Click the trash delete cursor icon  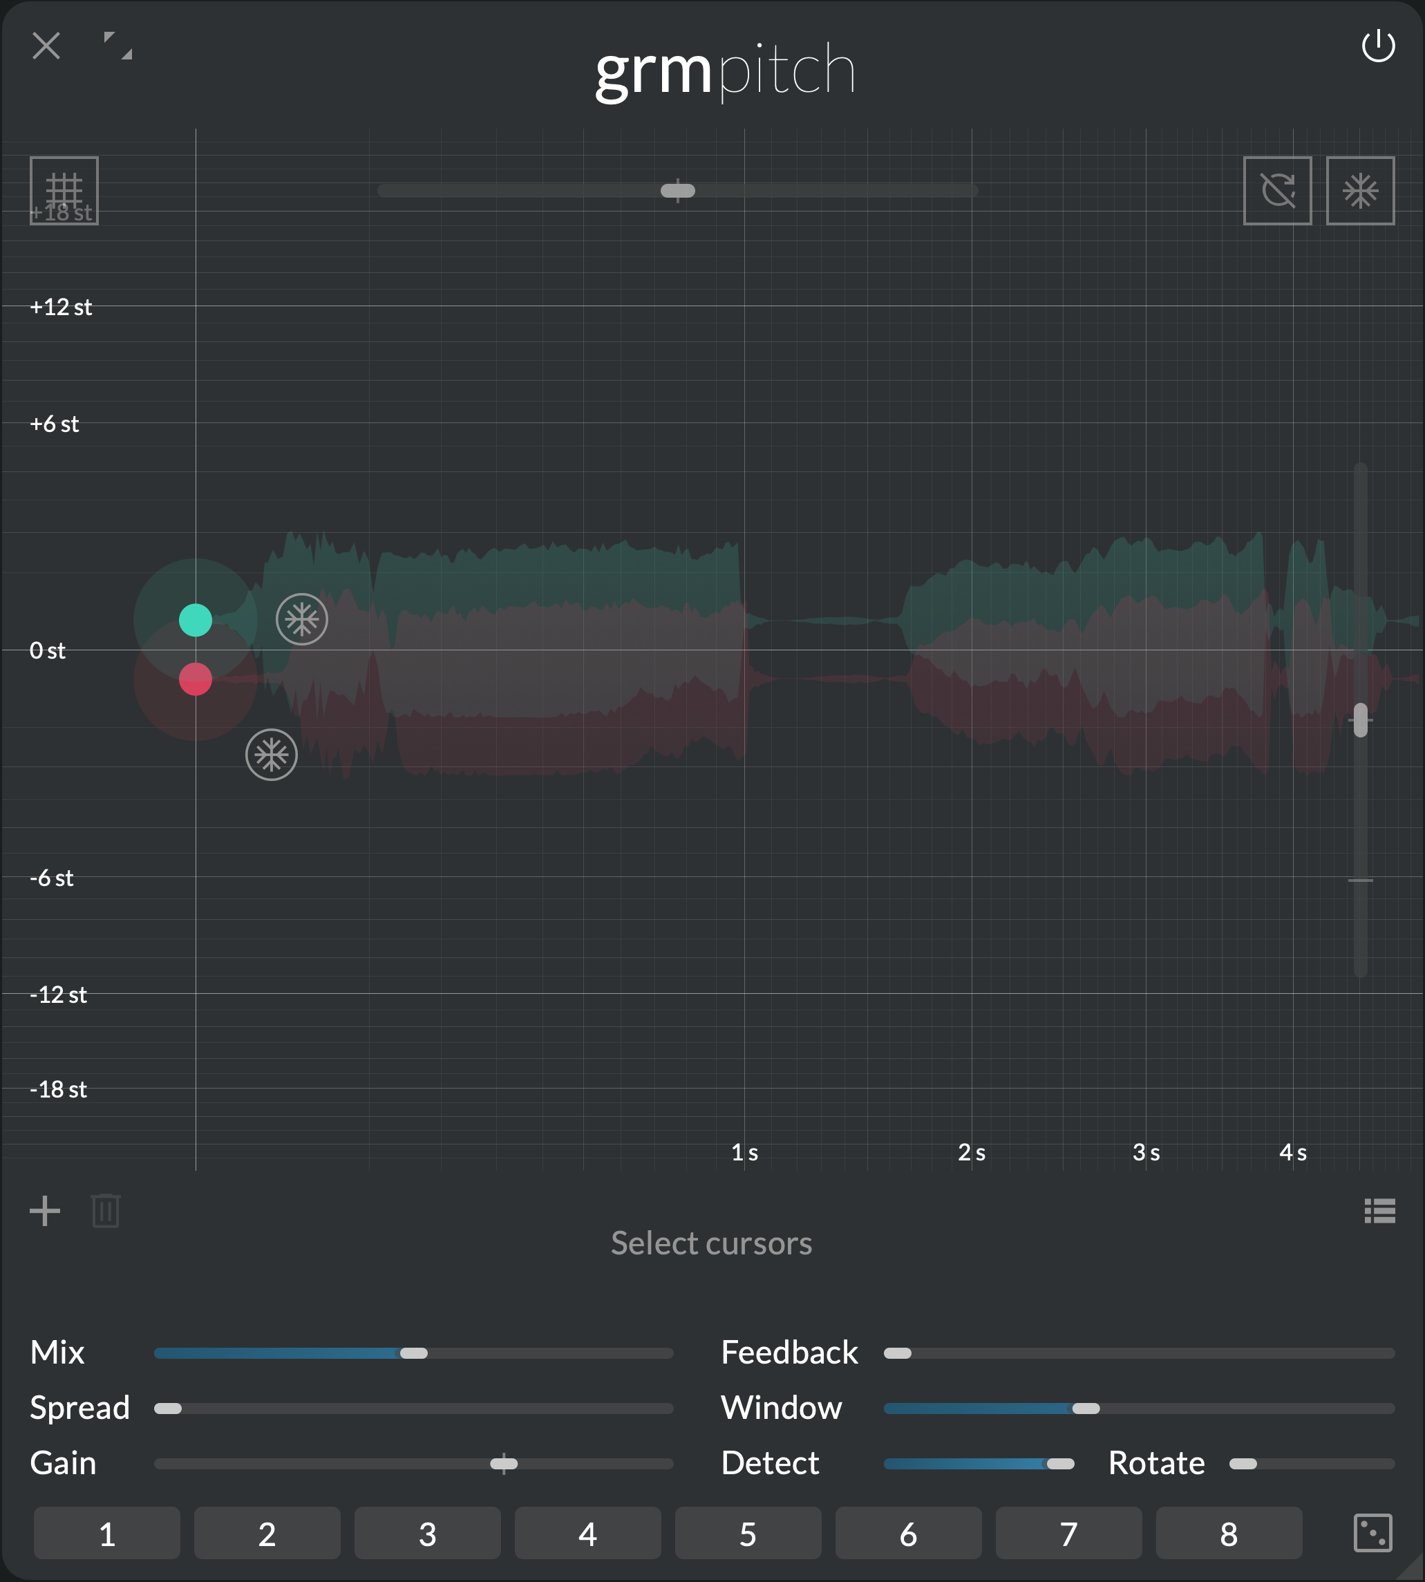click(x=105, y=1211)
